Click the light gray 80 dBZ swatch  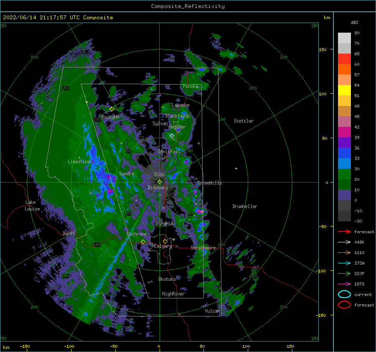(x=344, y=38)
